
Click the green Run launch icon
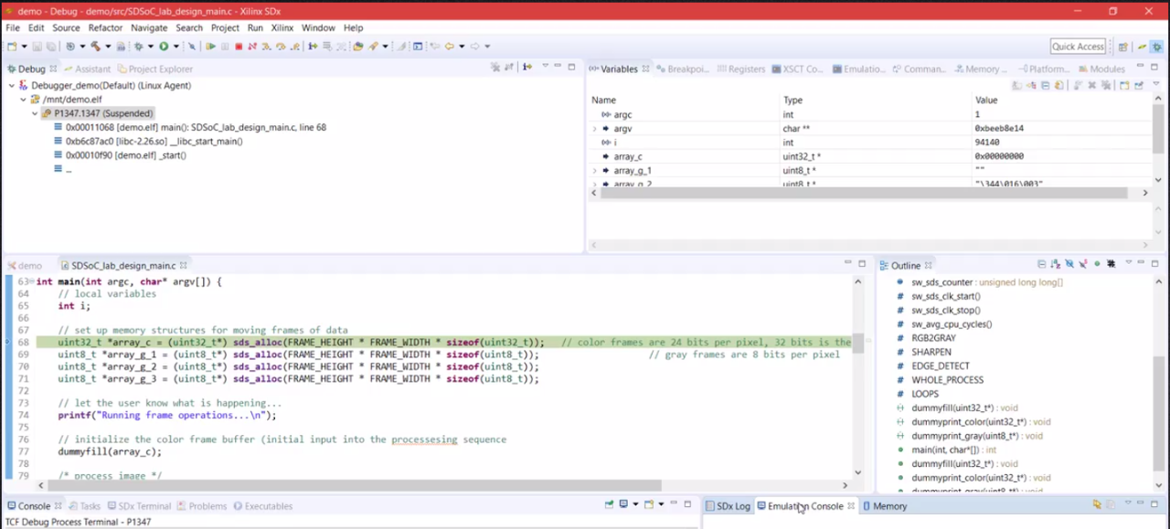pyautogui.click(x=164, y=46)
